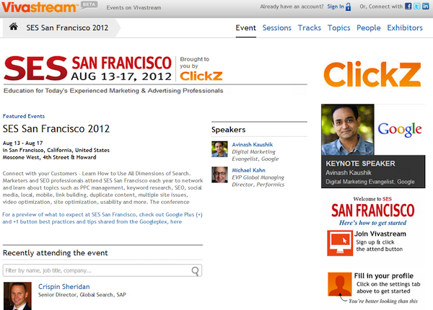Click the 'KEYNOTE SPEAKER' caption text
This screenshot has width=433, height=310.
coord(360,164)
